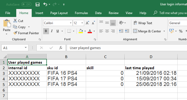187x100 pixels.
Task: Open the View tab
Action: tap(129, 13)
